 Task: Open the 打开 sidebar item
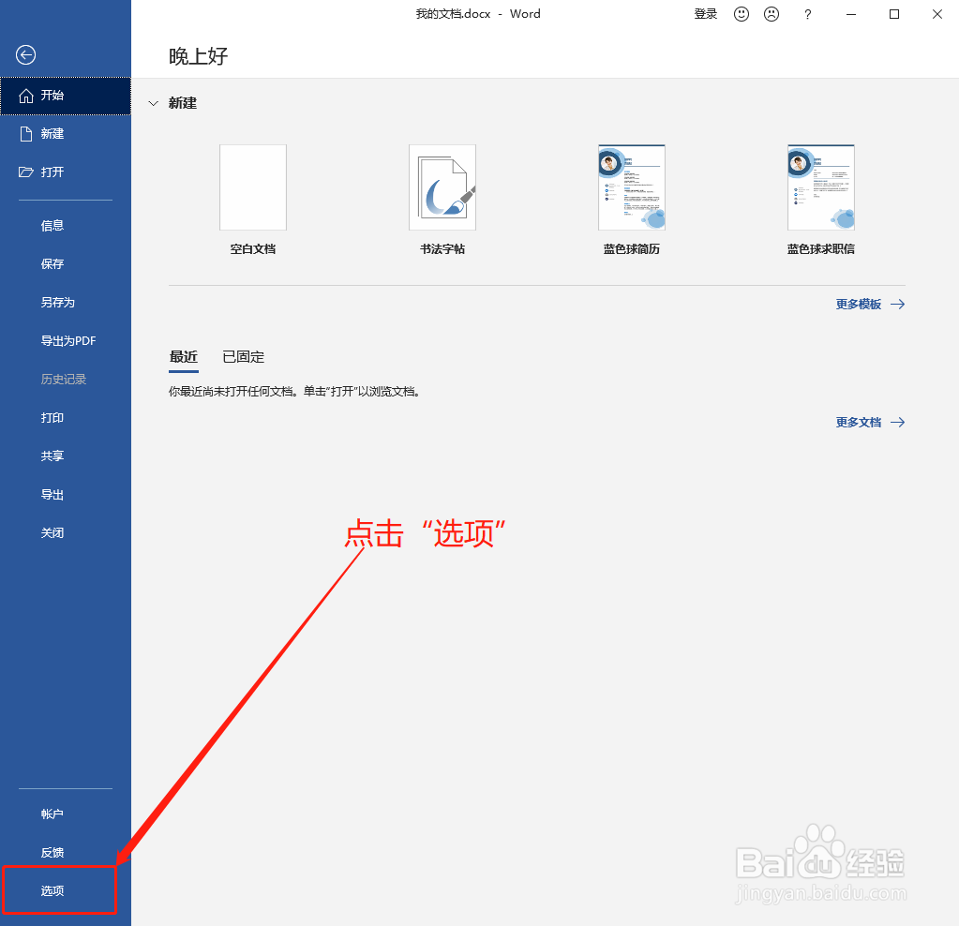click(66, 172)
